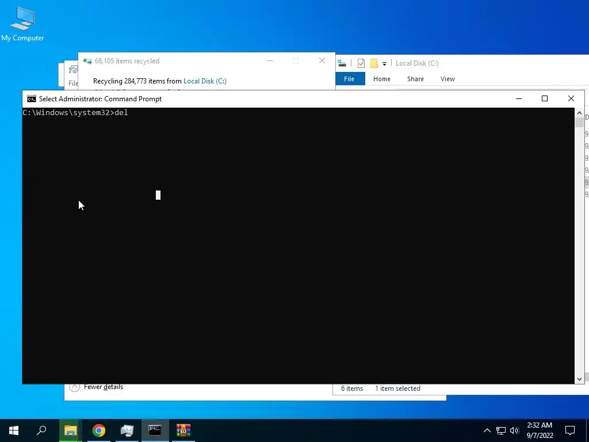Image resolution: width=589 pixels, height=442 pixels.
Task: Click the '1 item selected' status text
Action: coord(397,388)
